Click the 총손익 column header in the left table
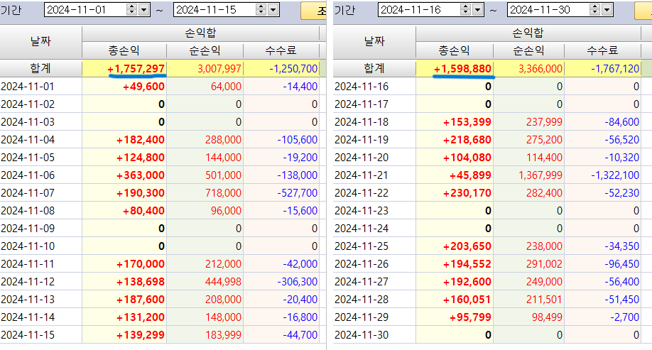Screen dimensions: 652x350 point(124,50)
